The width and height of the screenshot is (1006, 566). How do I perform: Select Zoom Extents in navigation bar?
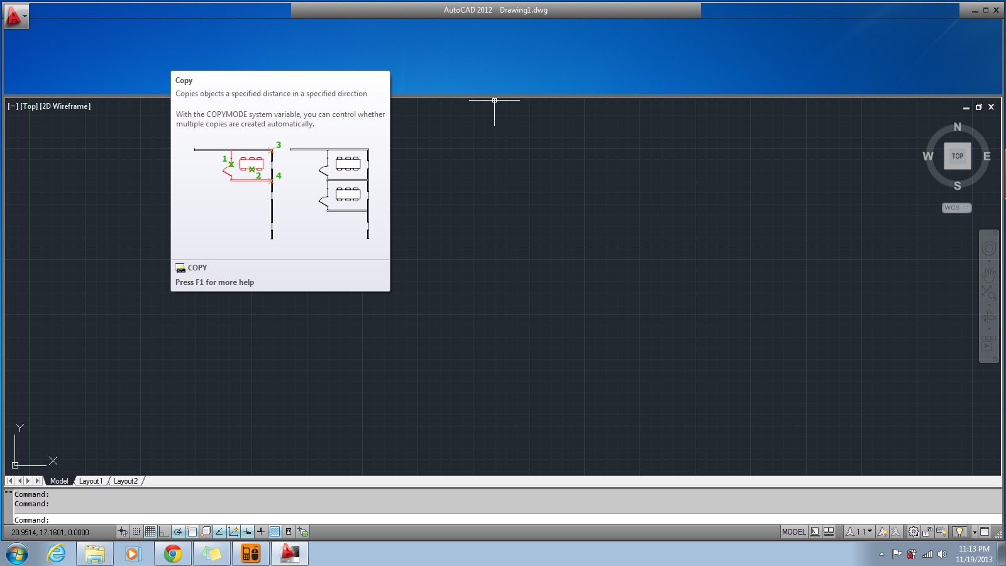988,292
